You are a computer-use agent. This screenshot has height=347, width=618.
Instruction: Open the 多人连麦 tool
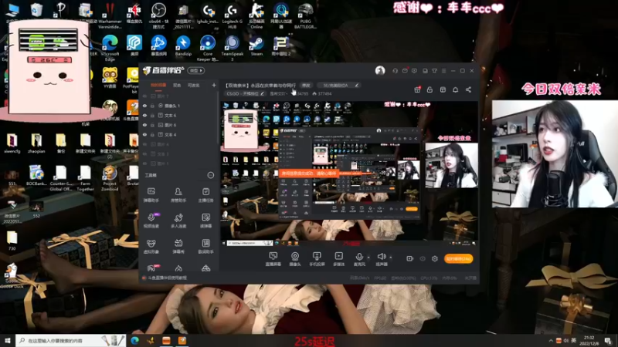178,221
